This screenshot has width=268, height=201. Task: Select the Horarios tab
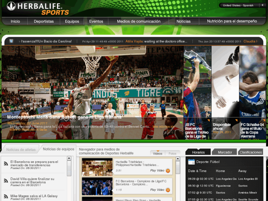pyautogui.click(x=198, y=152)
